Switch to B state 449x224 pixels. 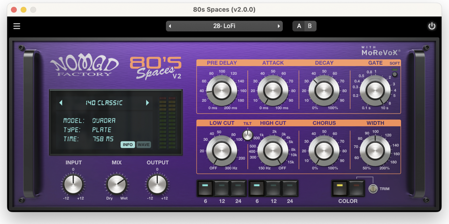point(310,26)
